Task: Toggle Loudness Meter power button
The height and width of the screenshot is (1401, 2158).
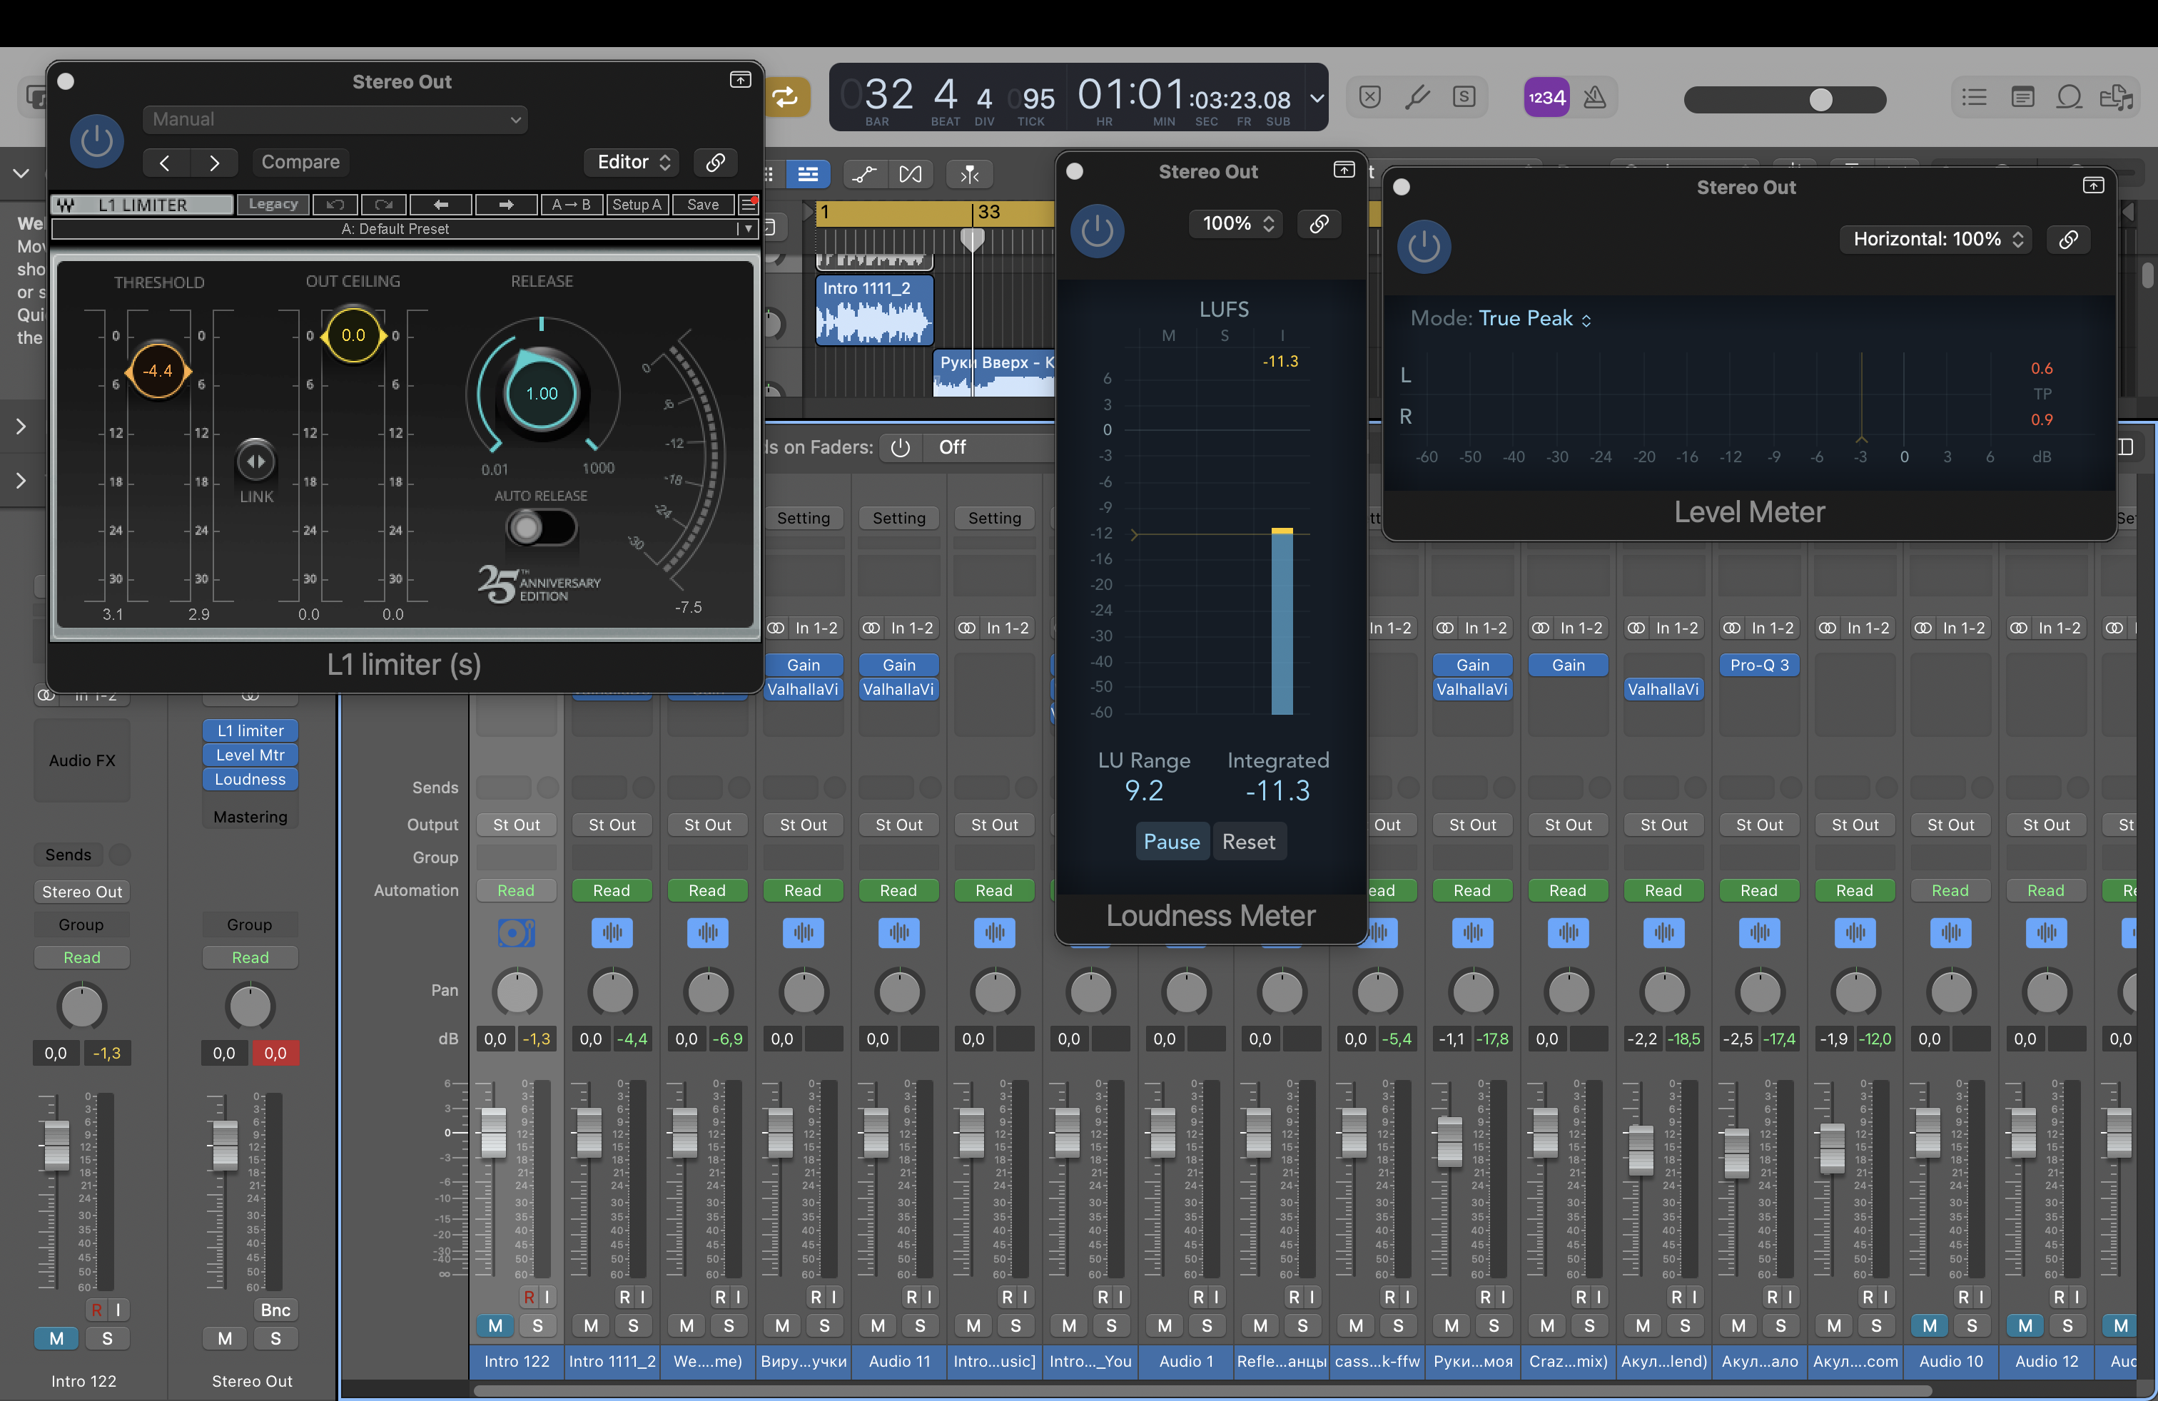Action: tap(1097, 231)
